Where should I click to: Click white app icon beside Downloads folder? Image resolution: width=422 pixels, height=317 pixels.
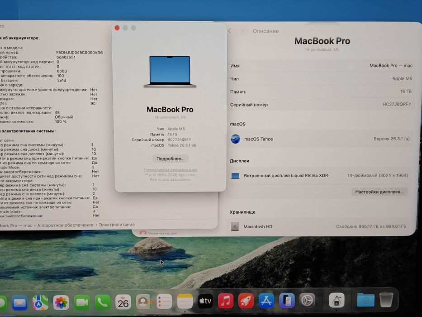[337, 300]
